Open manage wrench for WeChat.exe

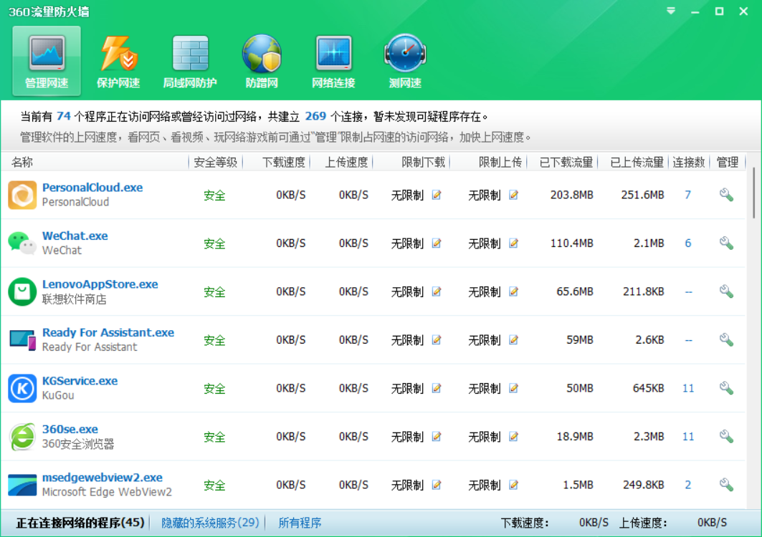(x=727, y=243)
